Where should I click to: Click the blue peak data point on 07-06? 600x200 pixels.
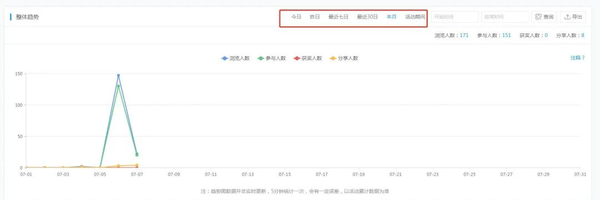(x=118, y=75)
